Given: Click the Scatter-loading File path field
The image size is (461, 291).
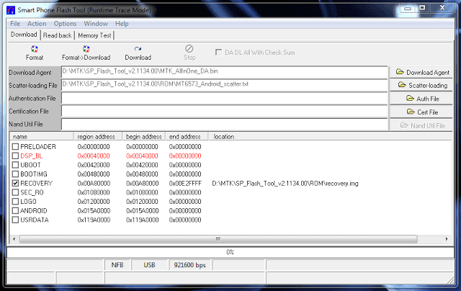Looking at the screenshot, I should 225,85.
